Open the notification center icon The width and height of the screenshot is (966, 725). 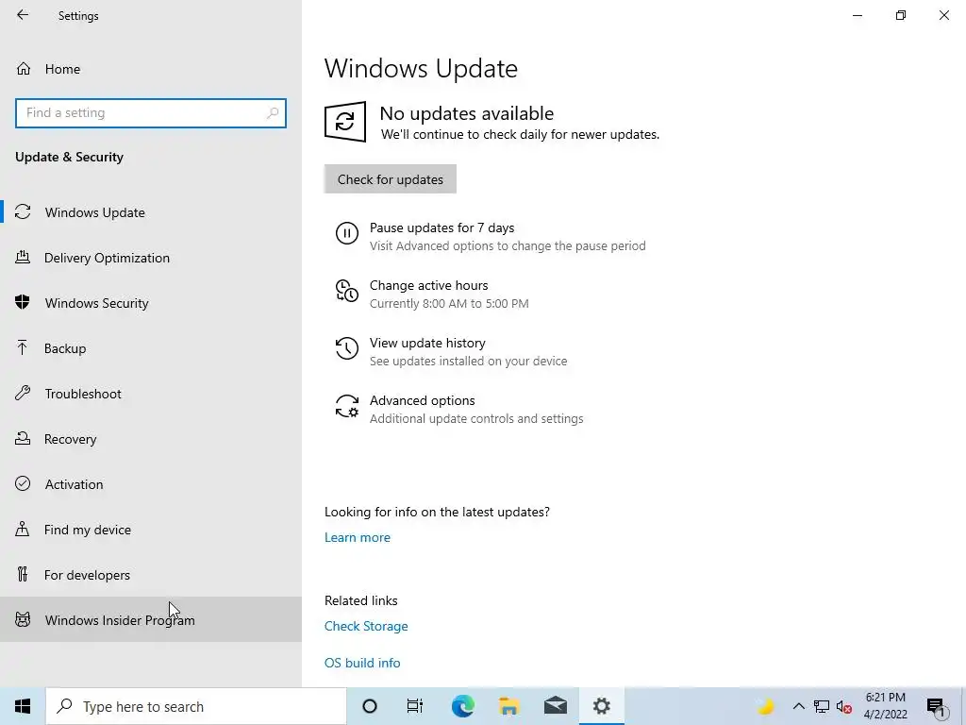pos(936,706)
